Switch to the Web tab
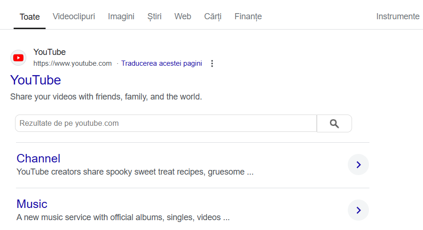Viewport: 423px width, 230px height. click(x=183, y=16)
